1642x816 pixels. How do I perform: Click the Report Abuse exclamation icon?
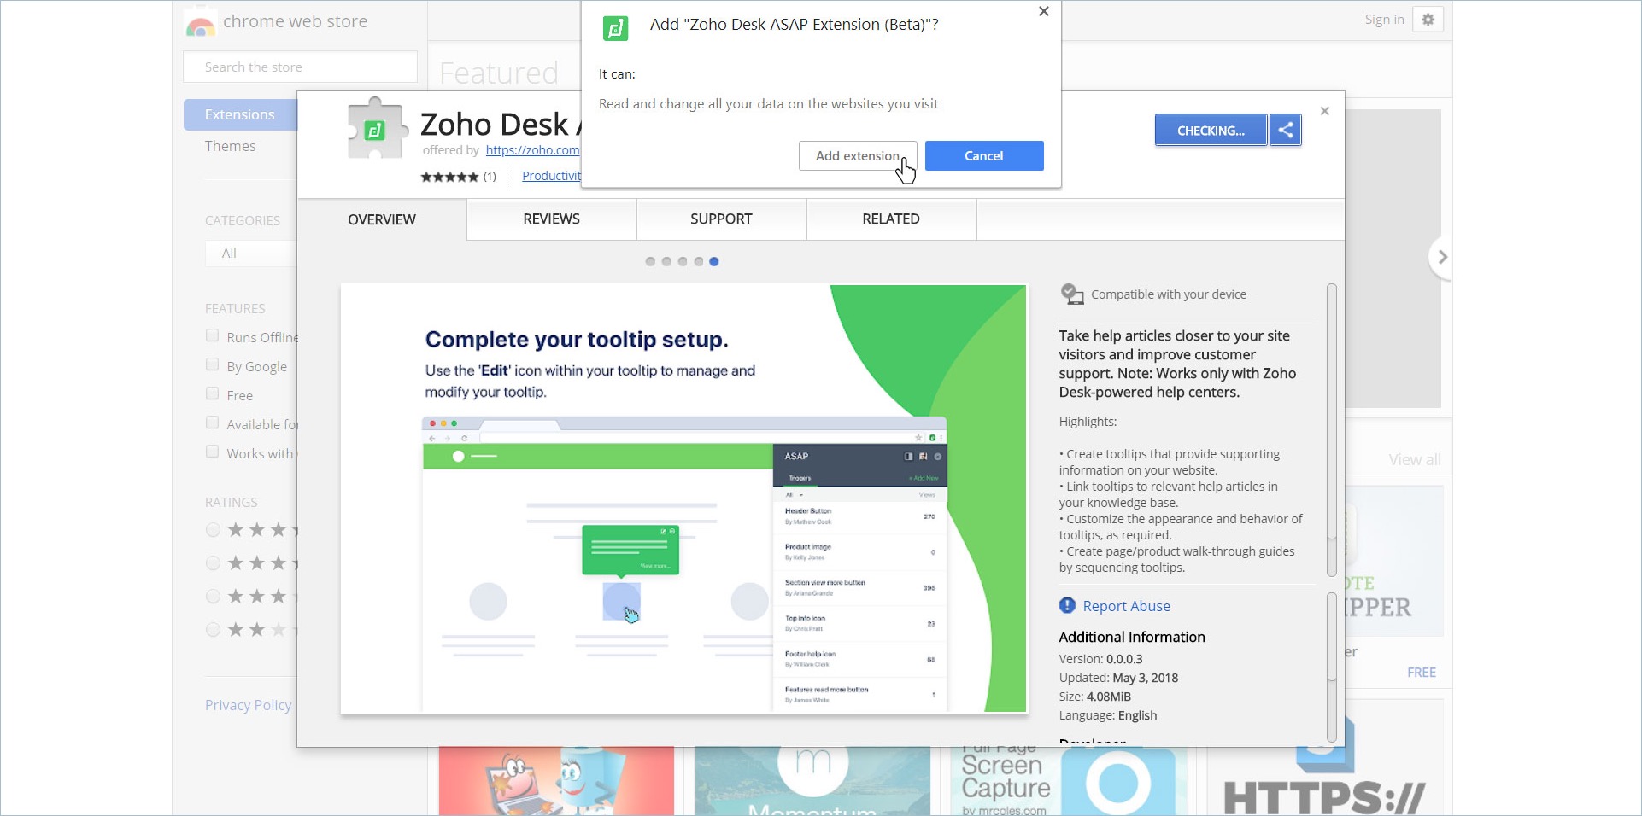click(1067, 605)
